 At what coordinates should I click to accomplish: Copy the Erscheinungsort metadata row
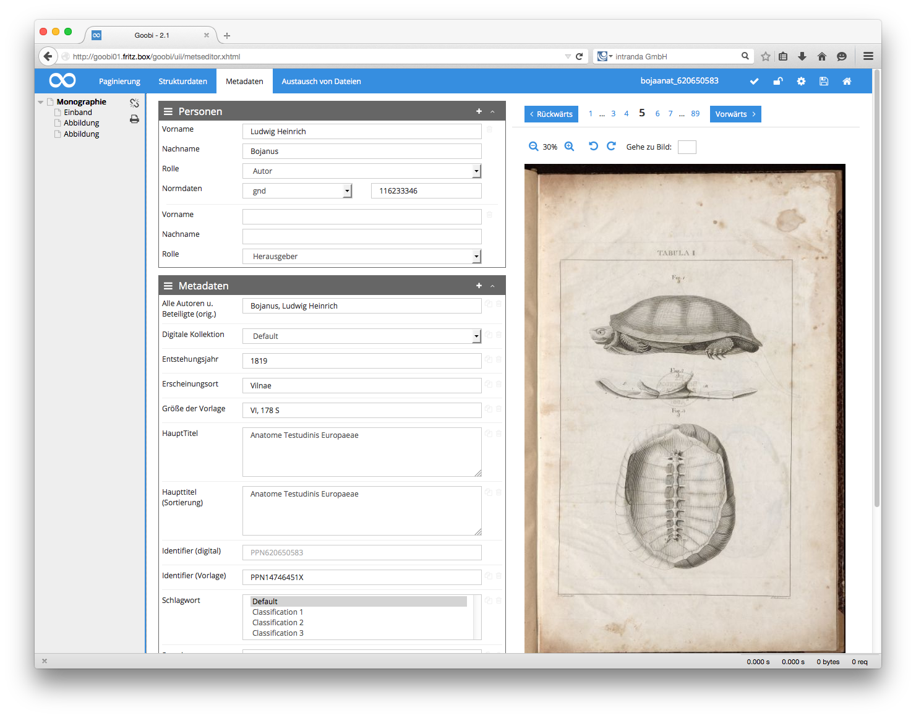489,384
